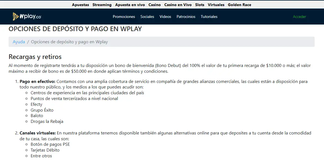The image size is (324, 162).
Task: Click breadcrumb text 'Opciones de depósito y pago en Wplay'
Action: (69, 42)
